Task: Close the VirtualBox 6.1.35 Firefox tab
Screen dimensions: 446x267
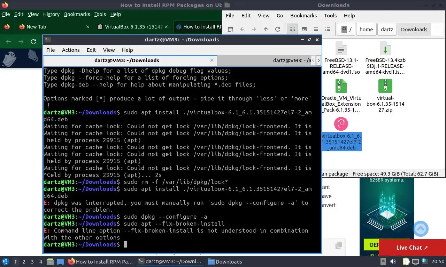Action: pyautogui.click(x=166, y=27)
